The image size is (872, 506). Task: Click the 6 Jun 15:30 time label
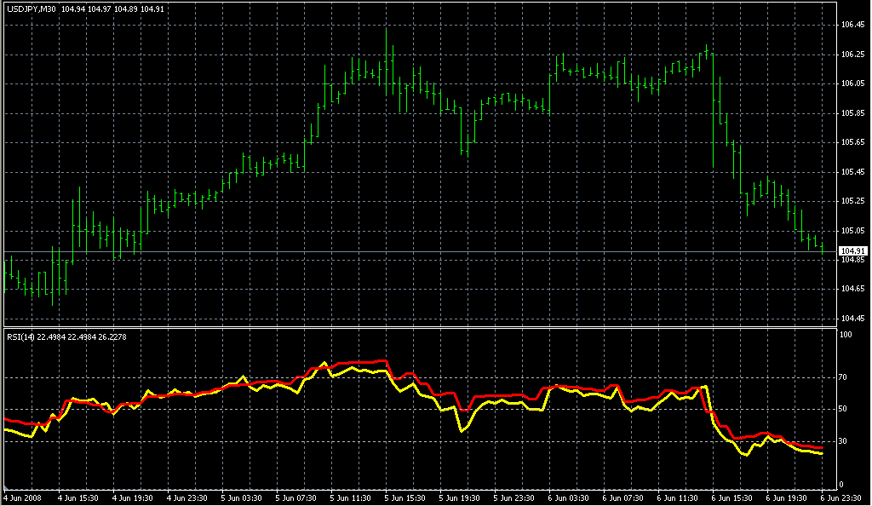point(732,498)
